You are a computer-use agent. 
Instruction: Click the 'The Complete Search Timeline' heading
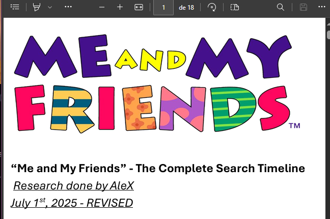coord(220,168)
